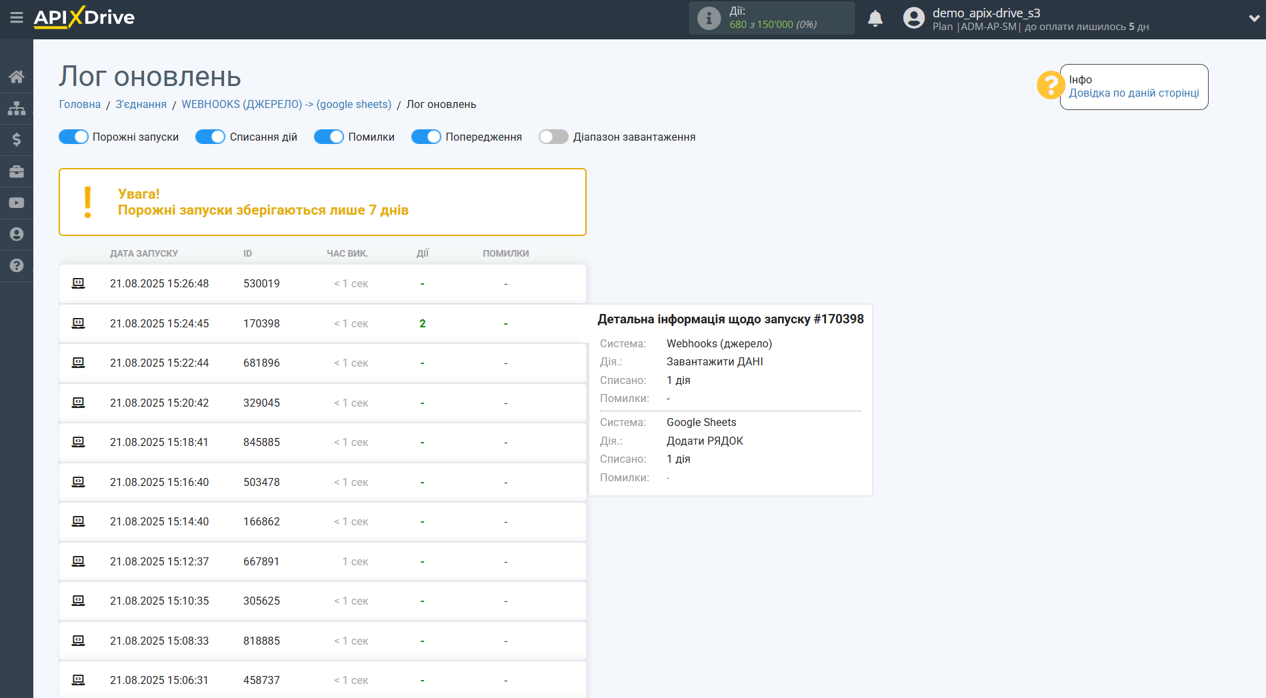Select date 21.08.2025 15:18:41
This screenshot has height=698, width=1266.
pos(159,442)
